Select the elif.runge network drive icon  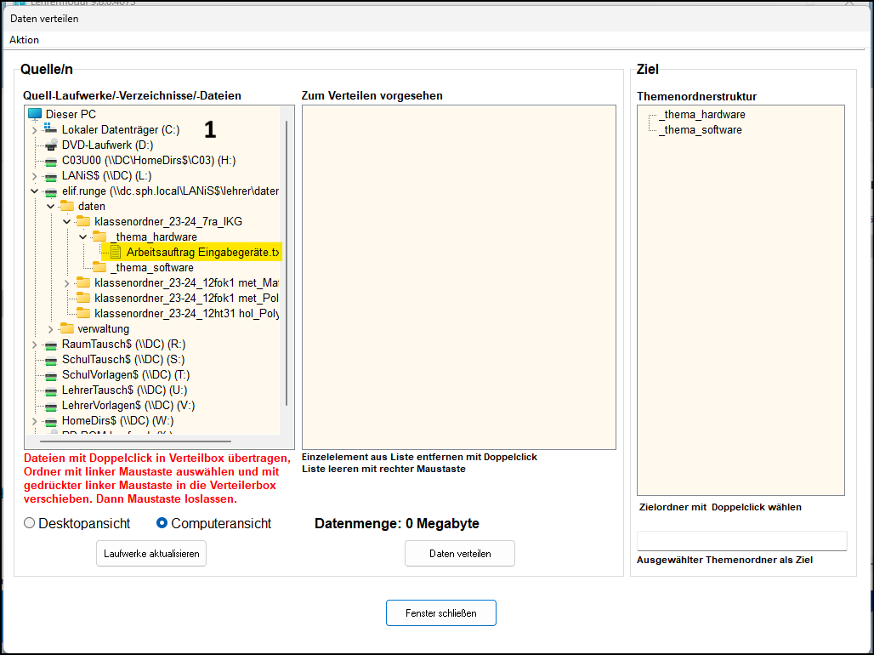tap(51, 191)
